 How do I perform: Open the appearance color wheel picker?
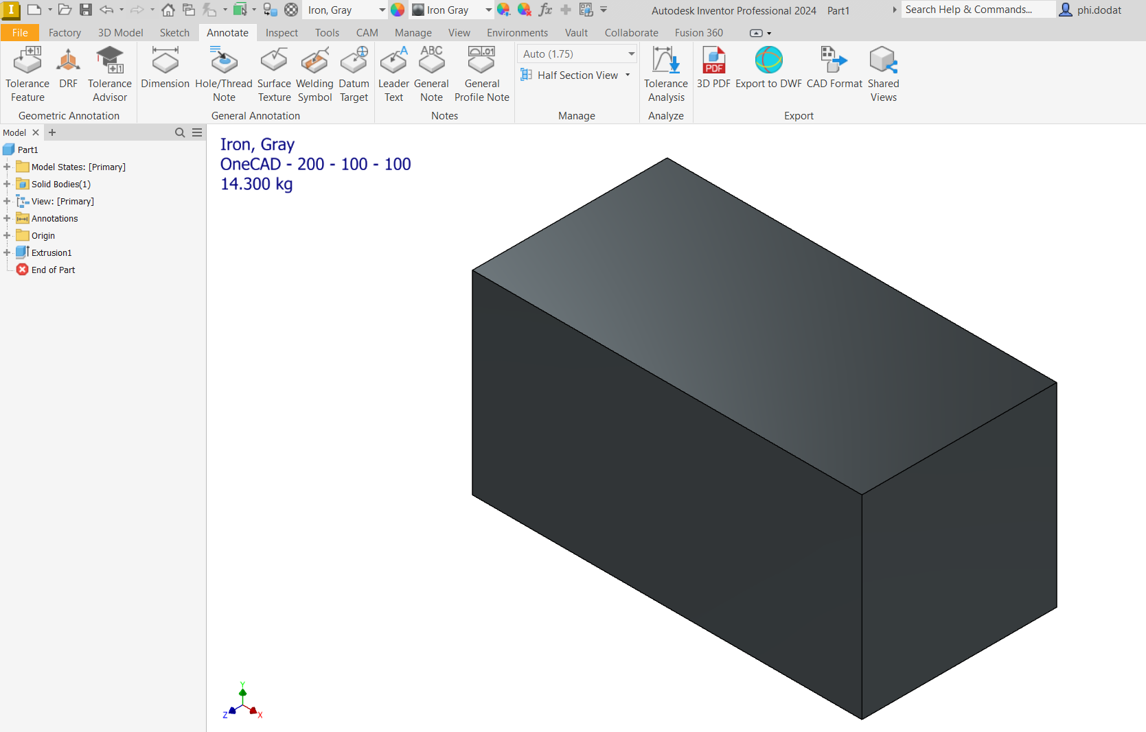(x=398, y=10)
